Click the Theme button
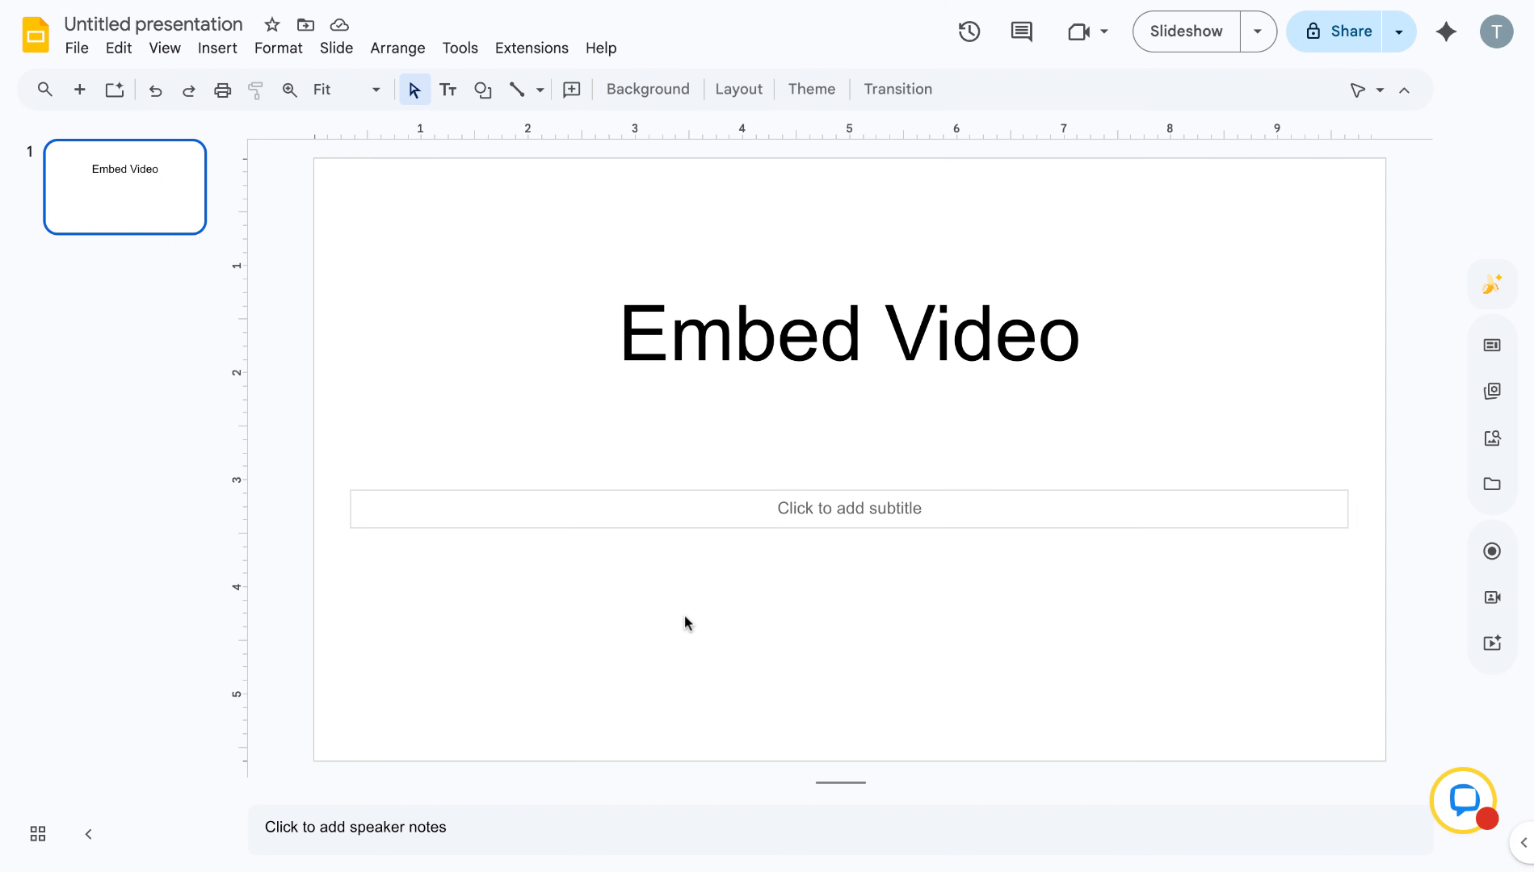Image resolution: width=1534 pixels, height=872 pixels. (812, 90)
